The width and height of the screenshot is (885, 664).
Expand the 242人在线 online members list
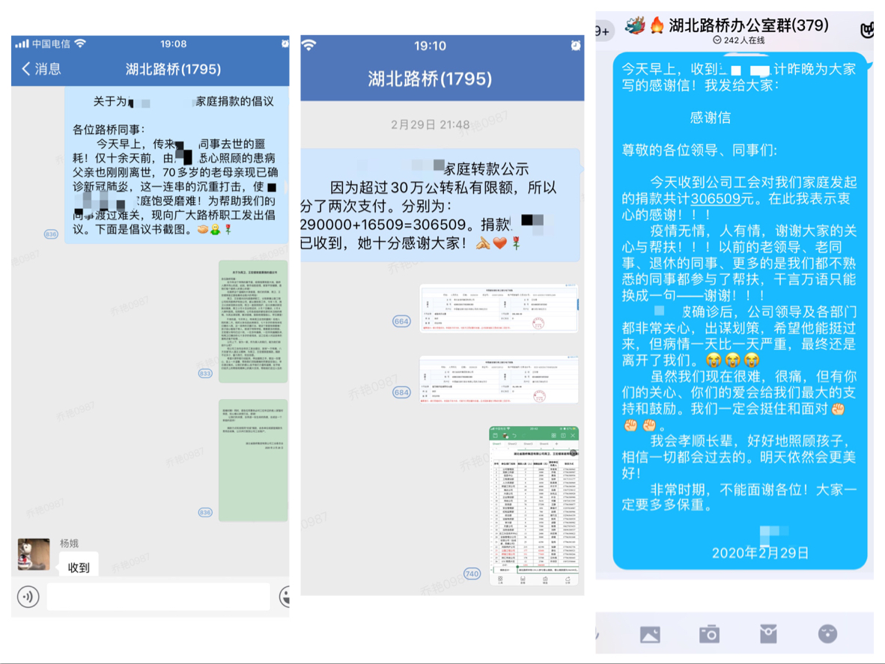(x=740, y=40)
